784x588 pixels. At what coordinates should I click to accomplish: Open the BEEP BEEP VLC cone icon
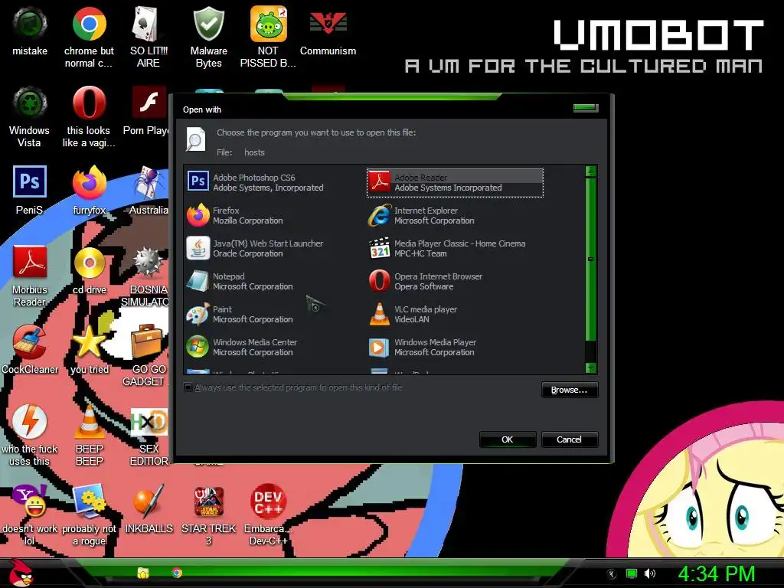pos(89,436)
